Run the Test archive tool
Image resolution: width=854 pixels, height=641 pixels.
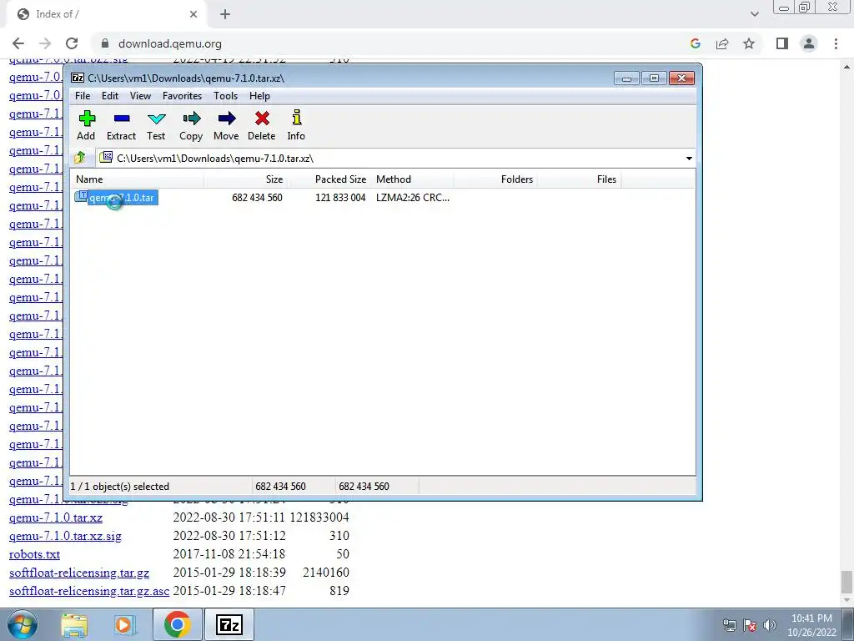click(156, 125)
